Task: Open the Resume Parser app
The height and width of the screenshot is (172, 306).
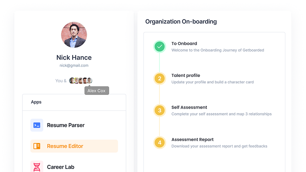Action: (x=66, y=125)
